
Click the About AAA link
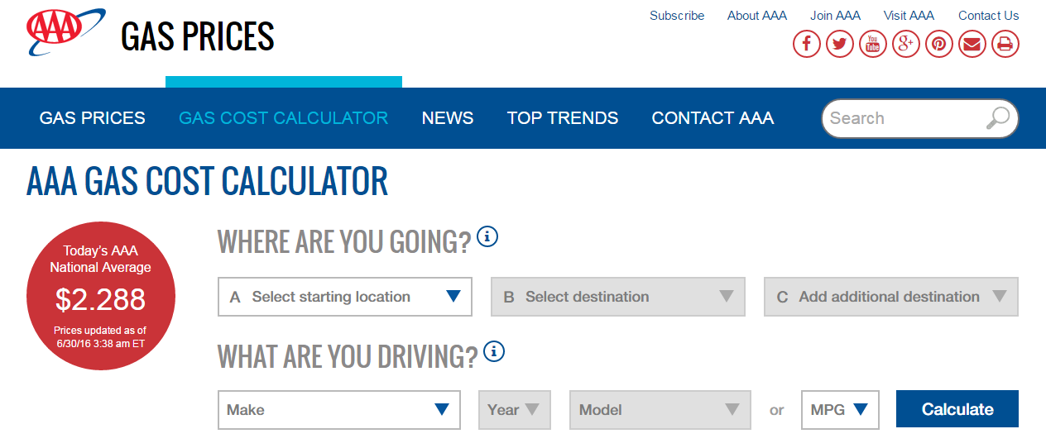[757, 16]
